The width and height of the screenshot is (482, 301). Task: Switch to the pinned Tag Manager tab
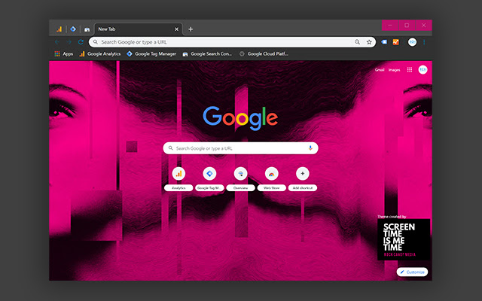(73, 29)
